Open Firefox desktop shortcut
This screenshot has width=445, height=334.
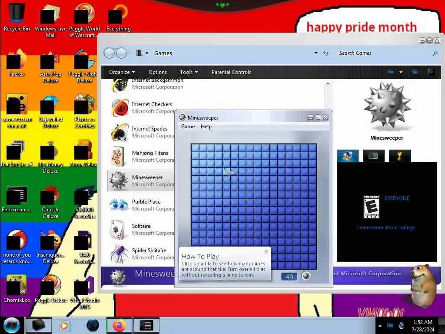click(17, 63)
